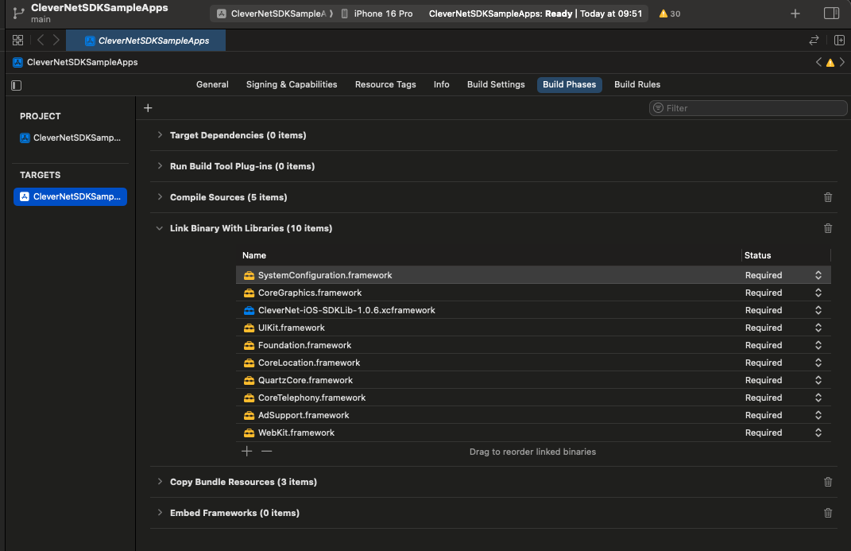Choose the CleverNetSDKSampleA scheme selector
Image resolution: width=851 pixels, height=551 pixels.
click(x=275, y=14)
